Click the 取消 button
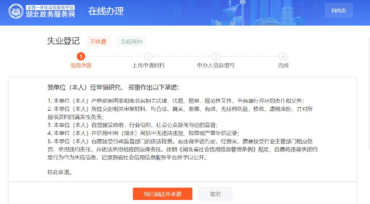 pos(215,194)
